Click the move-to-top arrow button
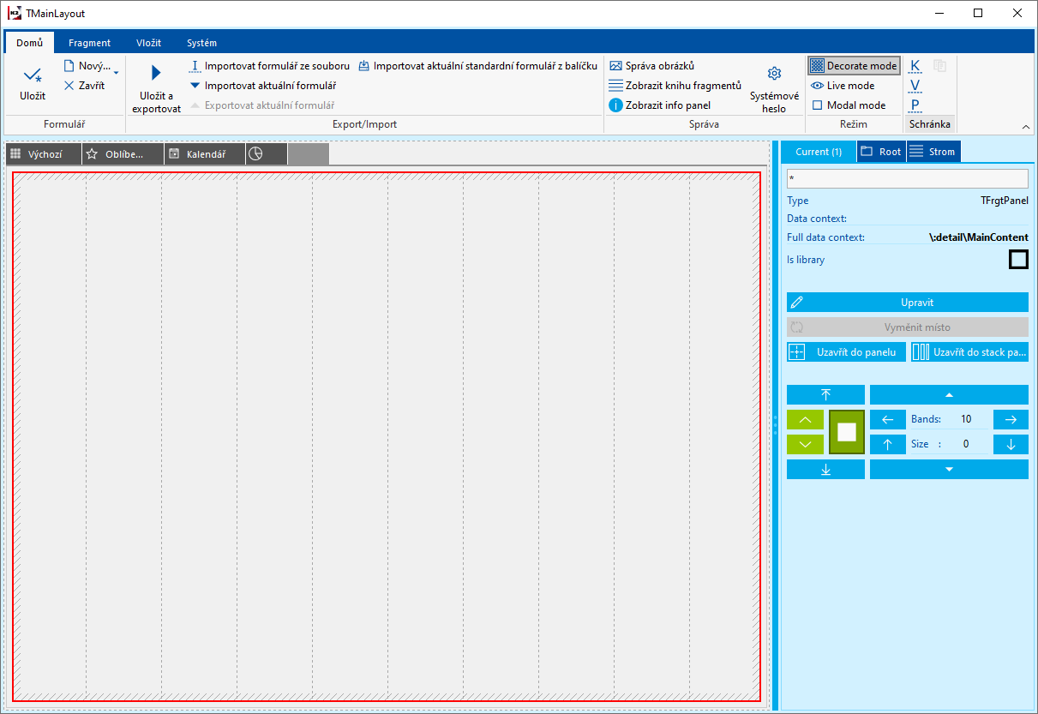 point(825,394)
